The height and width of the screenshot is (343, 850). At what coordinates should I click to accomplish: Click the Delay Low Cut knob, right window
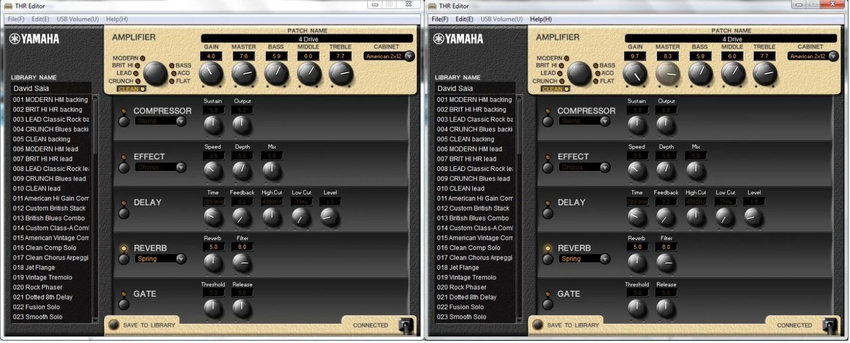[x=725, y=217]
